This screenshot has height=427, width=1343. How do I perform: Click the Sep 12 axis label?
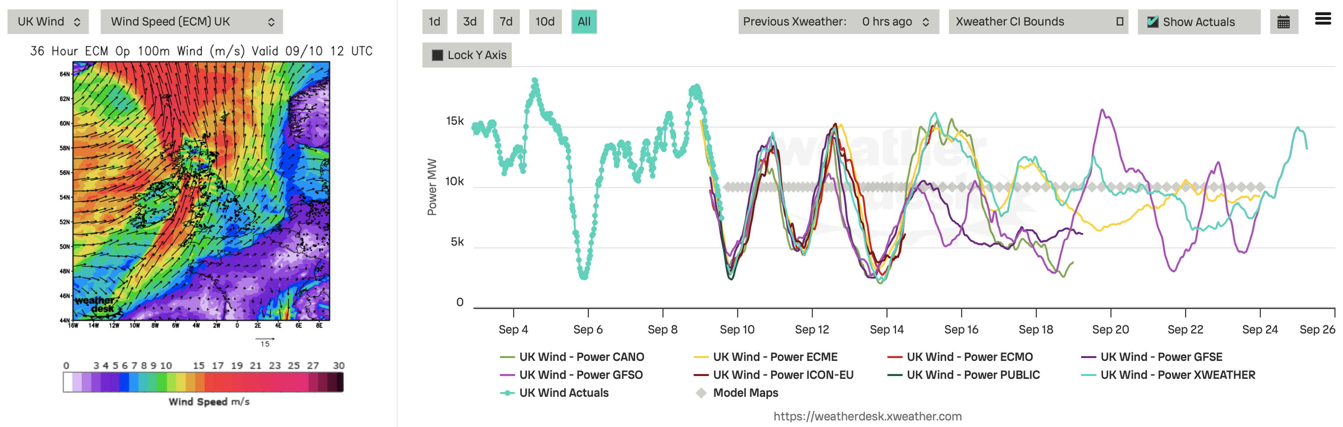(x=812, y=329)
